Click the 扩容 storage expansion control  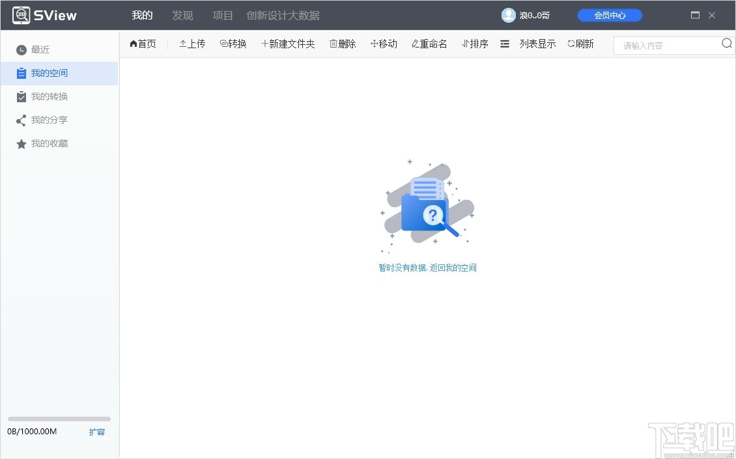click(x=96, y=432)
